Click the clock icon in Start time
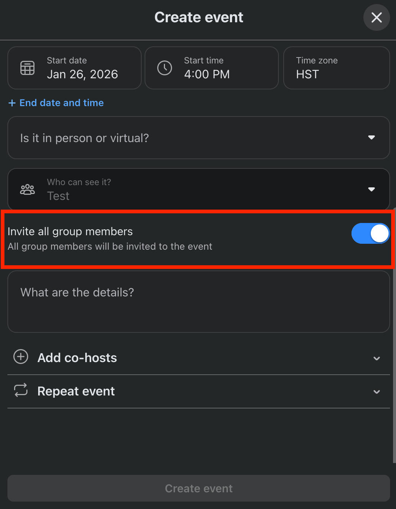 [x=165, y=68]
